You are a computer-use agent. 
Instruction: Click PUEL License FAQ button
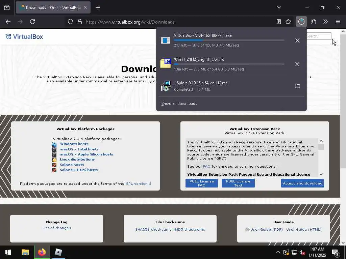(202, 183)
